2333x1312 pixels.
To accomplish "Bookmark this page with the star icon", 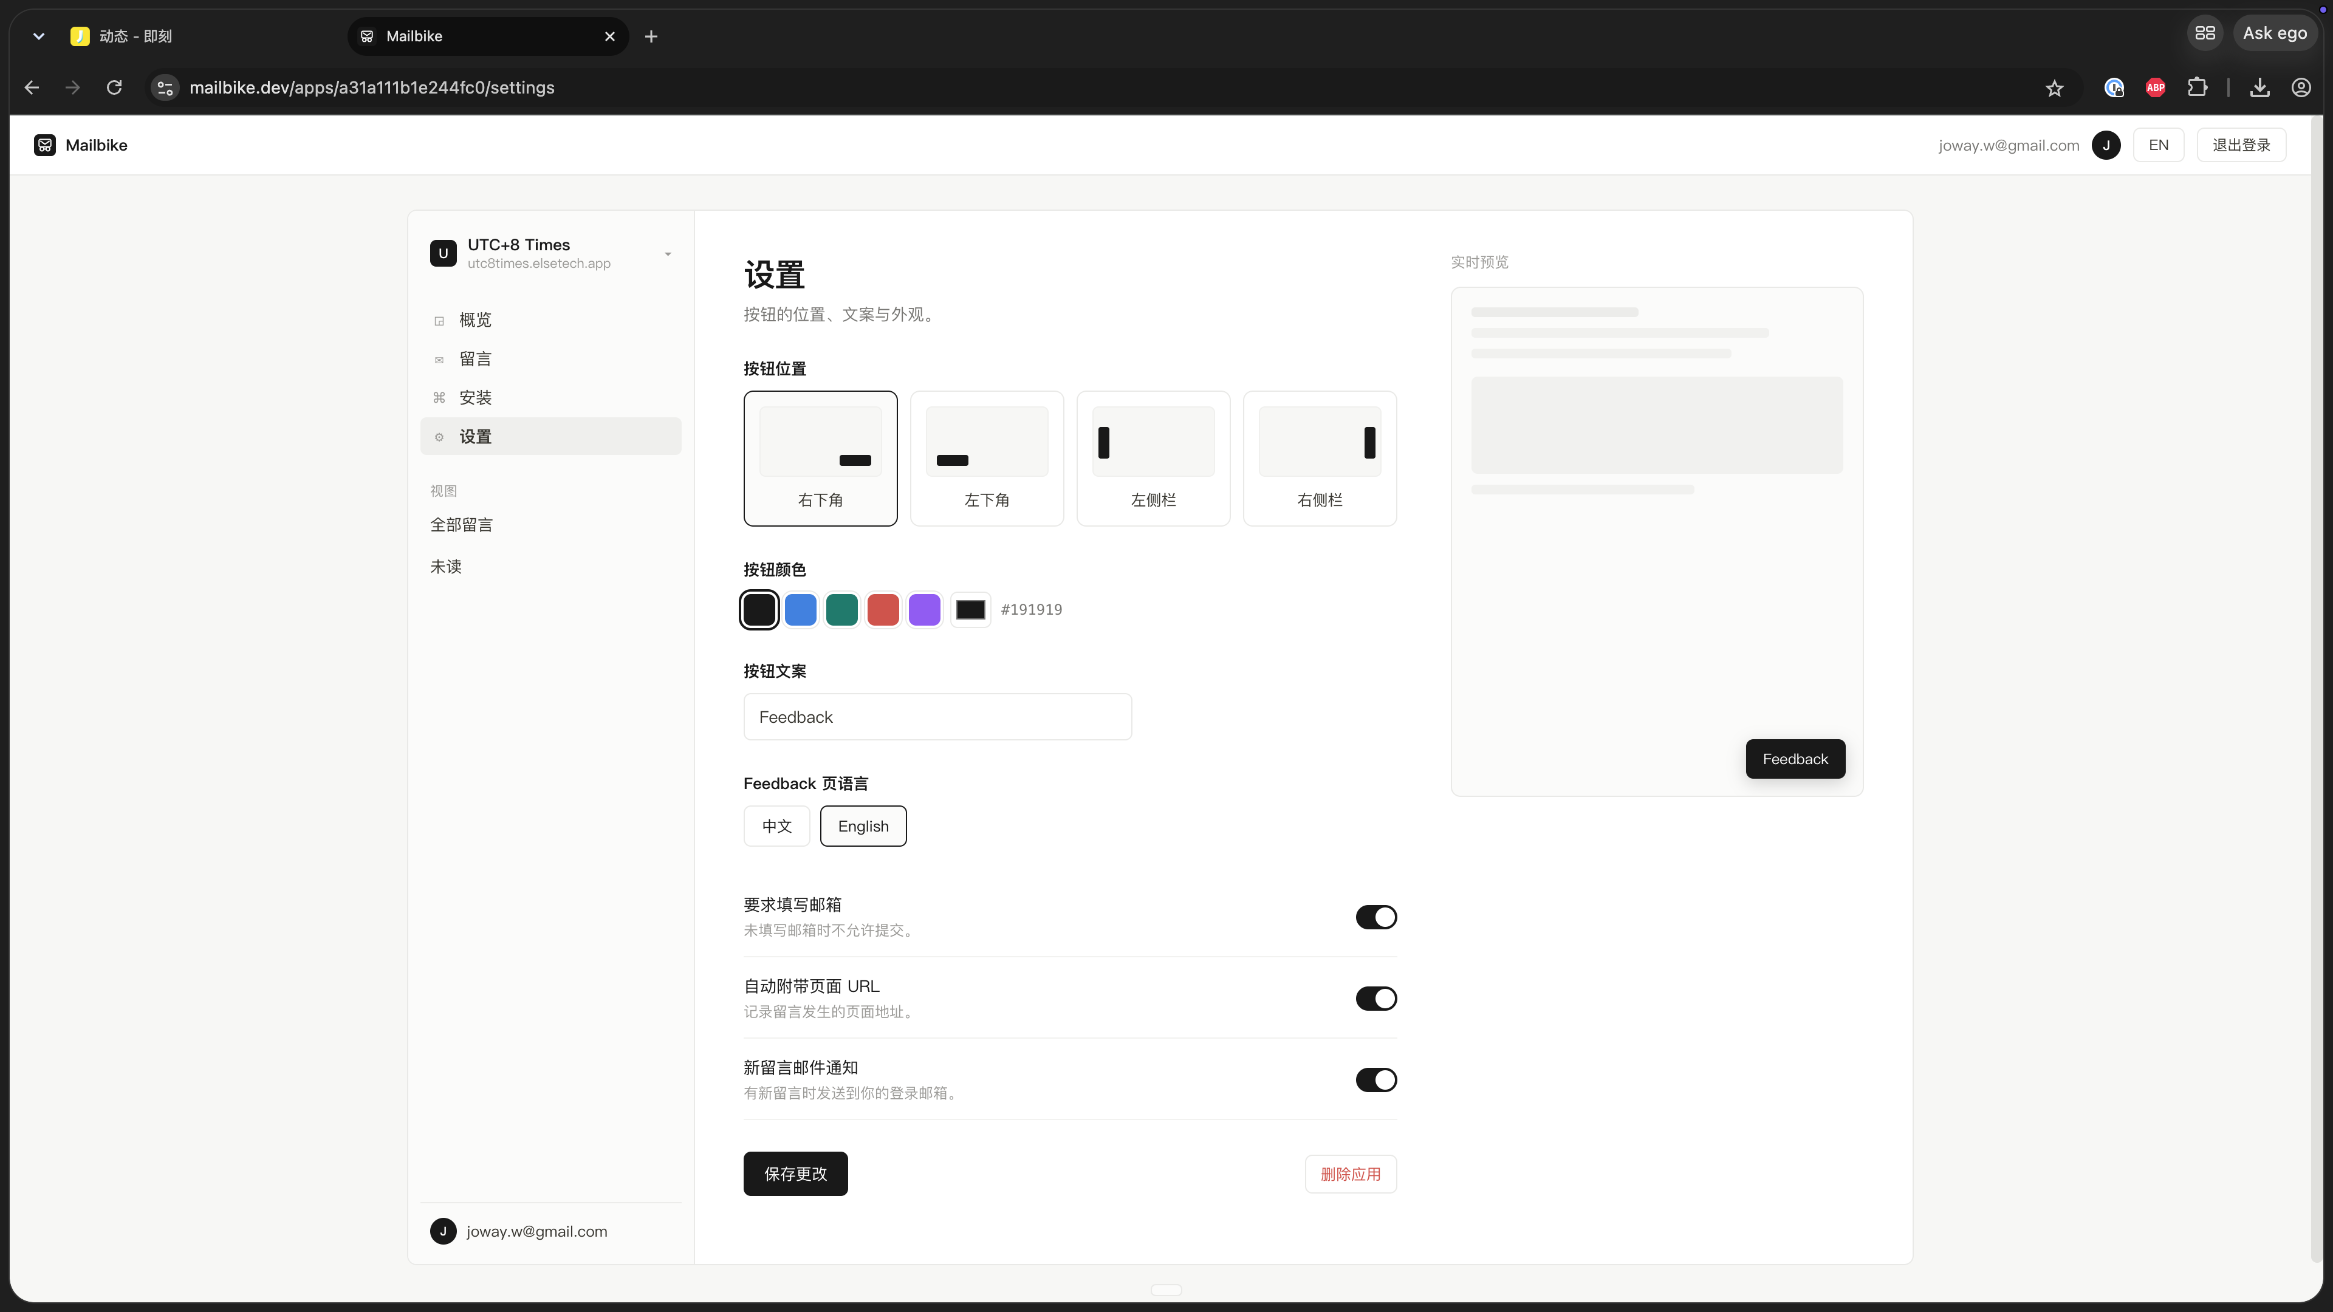I will point(2054,88).
